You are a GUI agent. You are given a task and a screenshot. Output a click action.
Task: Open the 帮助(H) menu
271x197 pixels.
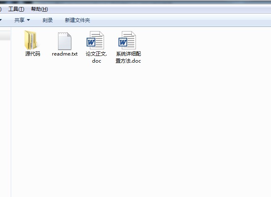click(39, 9)
